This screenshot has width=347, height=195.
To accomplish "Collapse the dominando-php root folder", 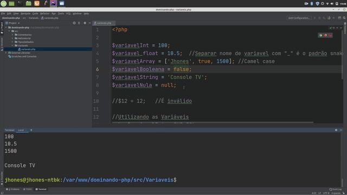I will [x=6, y=28].
